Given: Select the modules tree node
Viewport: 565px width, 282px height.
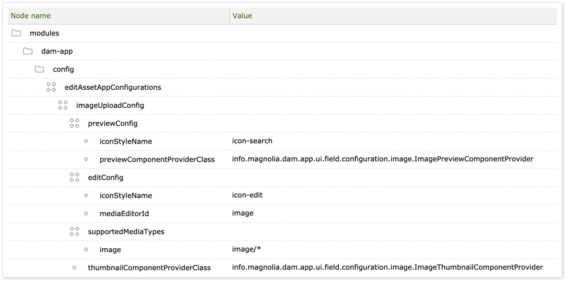Looking at the screenshot, I should [x=44, y=33].
